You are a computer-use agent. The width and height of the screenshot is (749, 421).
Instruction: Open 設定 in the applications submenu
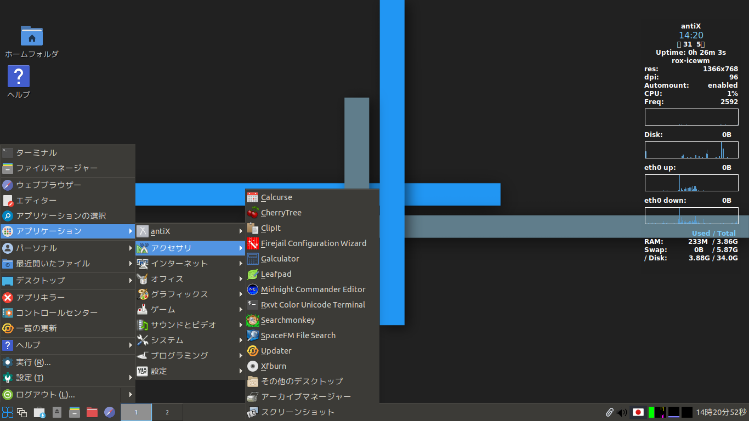click(190, 371)
